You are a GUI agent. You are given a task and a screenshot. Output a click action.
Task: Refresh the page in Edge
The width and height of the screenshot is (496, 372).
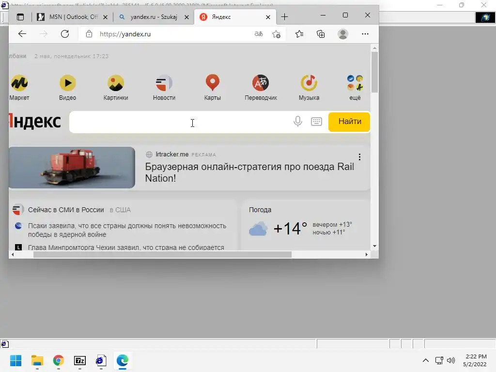(x=65, y=34)
